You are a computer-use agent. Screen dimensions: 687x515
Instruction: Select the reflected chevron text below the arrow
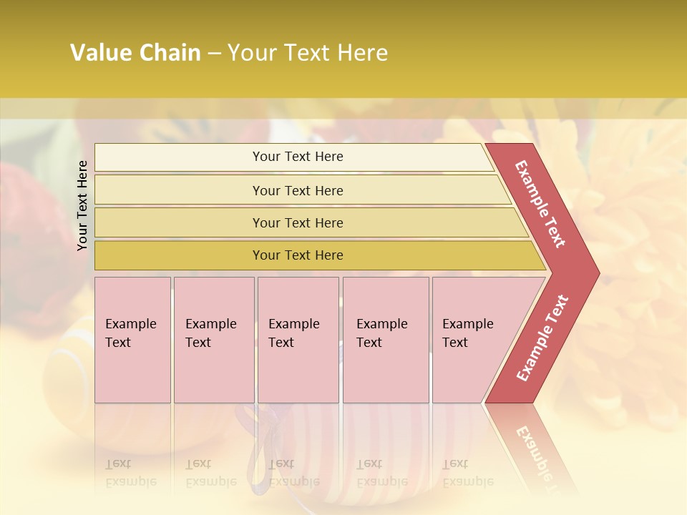(x=535, y=453)
